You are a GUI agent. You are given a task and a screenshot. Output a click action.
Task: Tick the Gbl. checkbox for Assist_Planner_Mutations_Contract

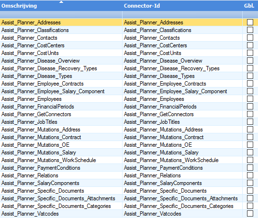pos(250,137)
